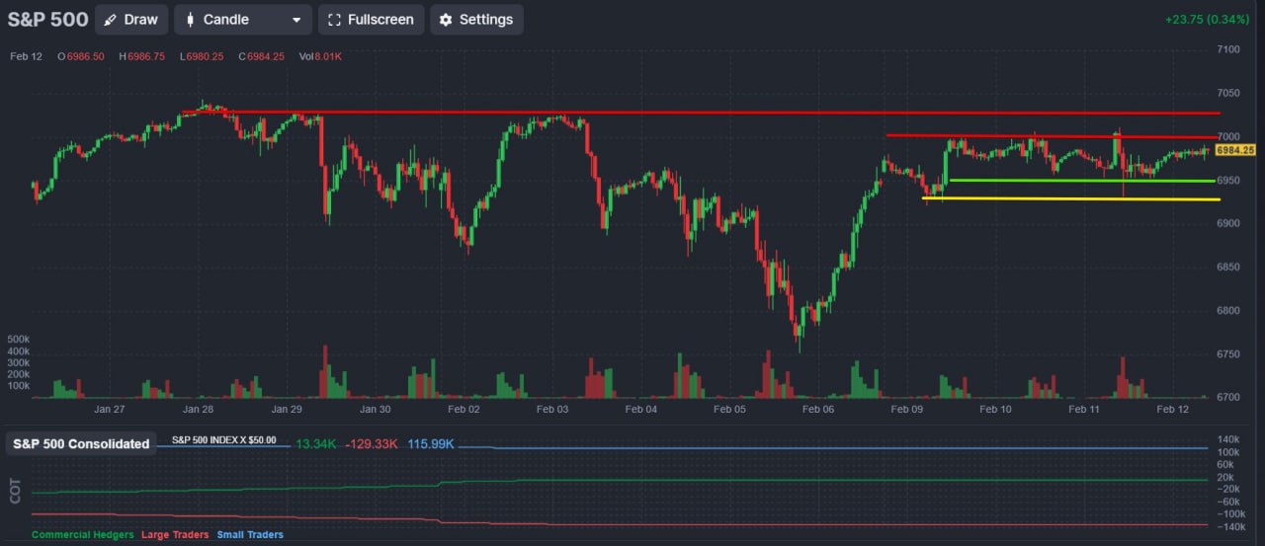Viewport: 1265px width, 546px height.
Task: Click the Jan 30 date label
Action: pos(376,409)
